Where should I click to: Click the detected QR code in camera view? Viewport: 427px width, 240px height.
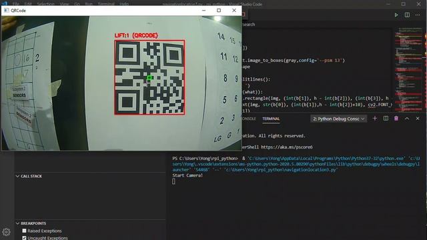point(149,77)
